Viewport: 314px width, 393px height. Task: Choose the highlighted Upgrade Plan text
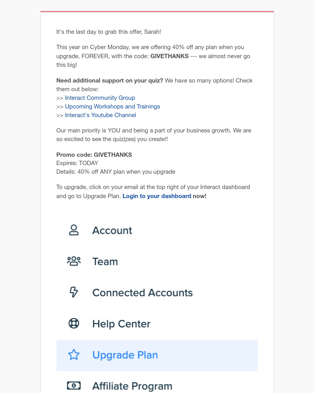(x=125, y=355)
